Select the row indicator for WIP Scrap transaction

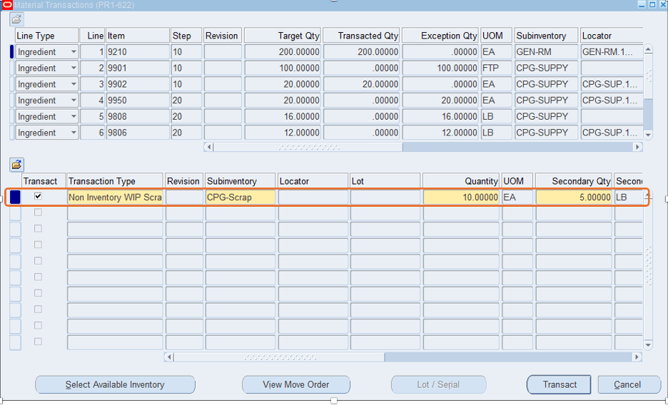coord(15,198)
